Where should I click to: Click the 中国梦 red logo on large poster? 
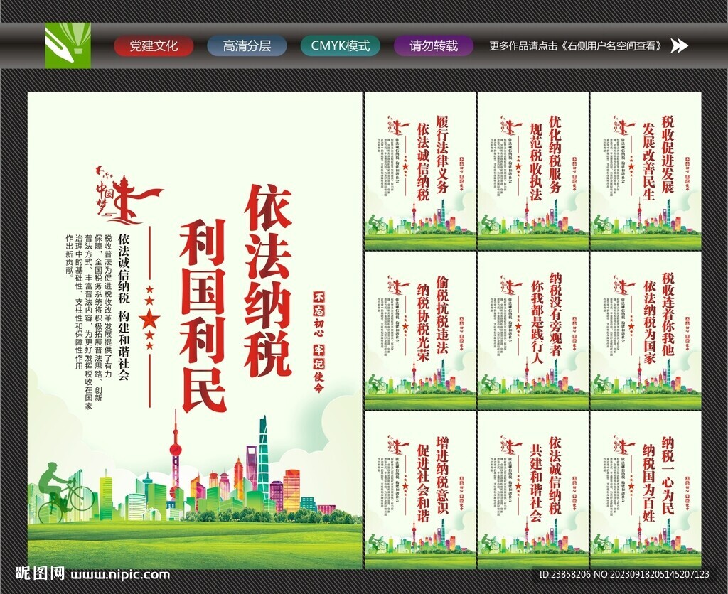[128, 195]
